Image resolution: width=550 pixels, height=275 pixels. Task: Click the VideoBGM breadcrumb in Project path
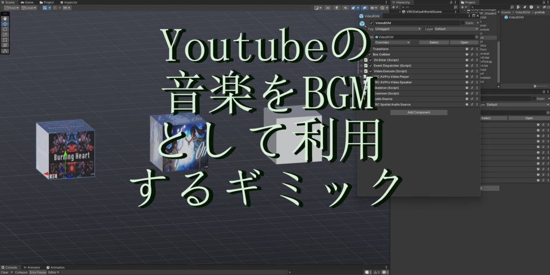(x=523, y=12)
